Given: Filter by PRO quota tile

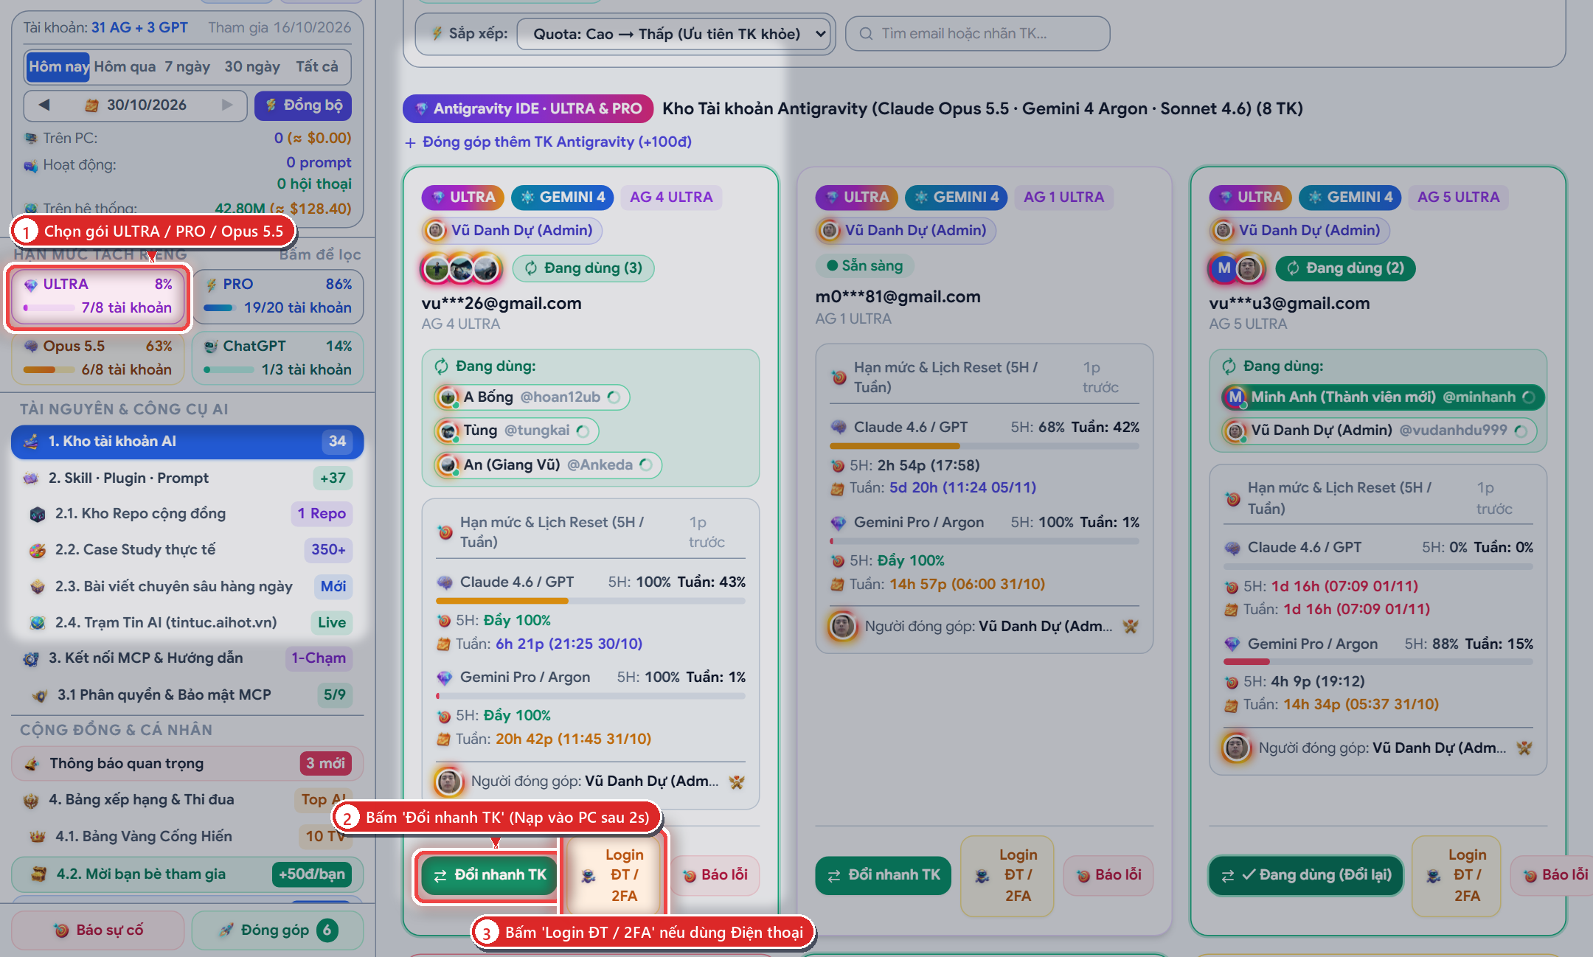Looking at the screenshot, I should pos(278,296).
